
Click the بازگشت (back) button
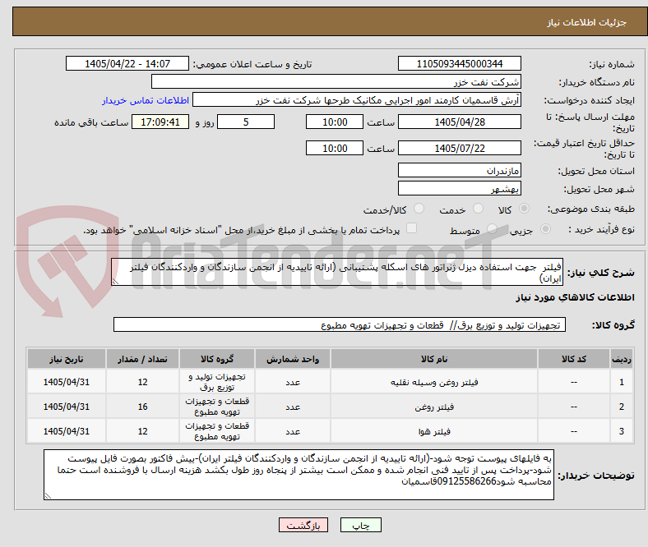(303, 525)
